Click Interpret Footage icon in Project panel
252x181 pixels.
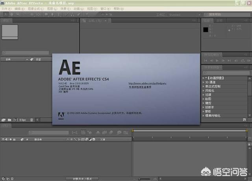(4, 120)
